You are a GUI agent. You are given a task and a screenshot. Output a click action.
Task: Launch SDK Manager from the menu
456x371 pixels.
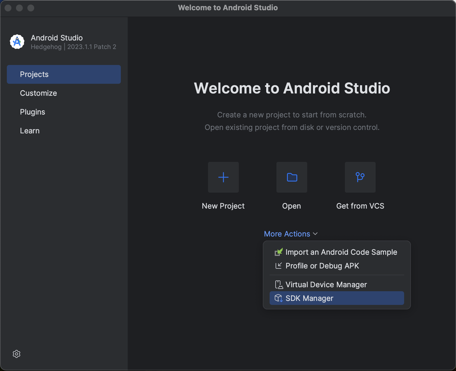[337, 298]
